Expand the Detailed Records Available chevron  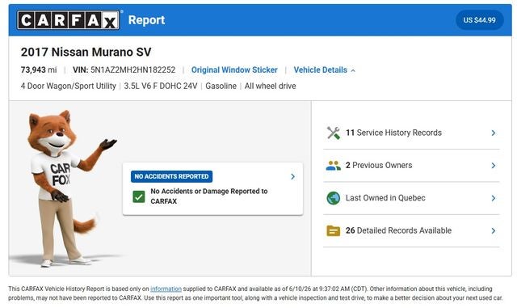[494, 230]
